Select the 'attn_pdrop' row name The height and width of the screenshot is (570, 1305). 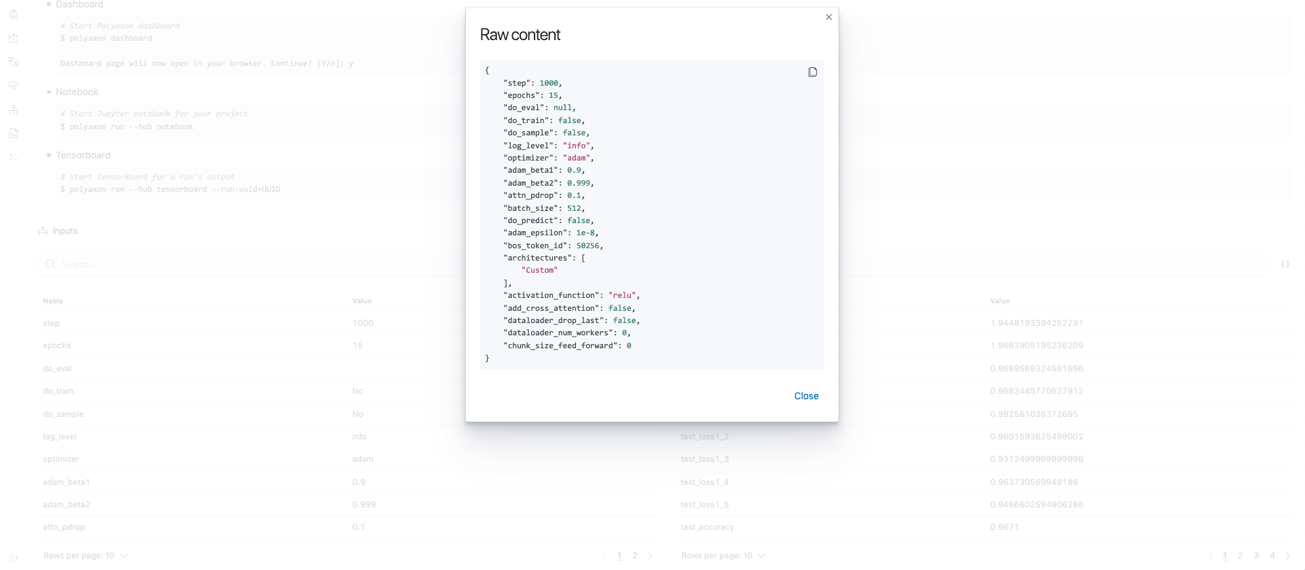[x=63, y=527]
